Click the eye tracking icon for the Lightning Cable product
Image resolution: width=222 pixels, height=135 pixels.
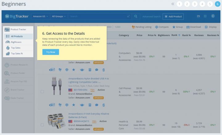[x=52, y=105]
